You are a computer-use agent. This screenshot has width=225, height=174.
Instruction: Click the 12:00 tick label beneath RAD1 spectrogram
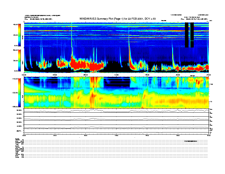point(116,75)
